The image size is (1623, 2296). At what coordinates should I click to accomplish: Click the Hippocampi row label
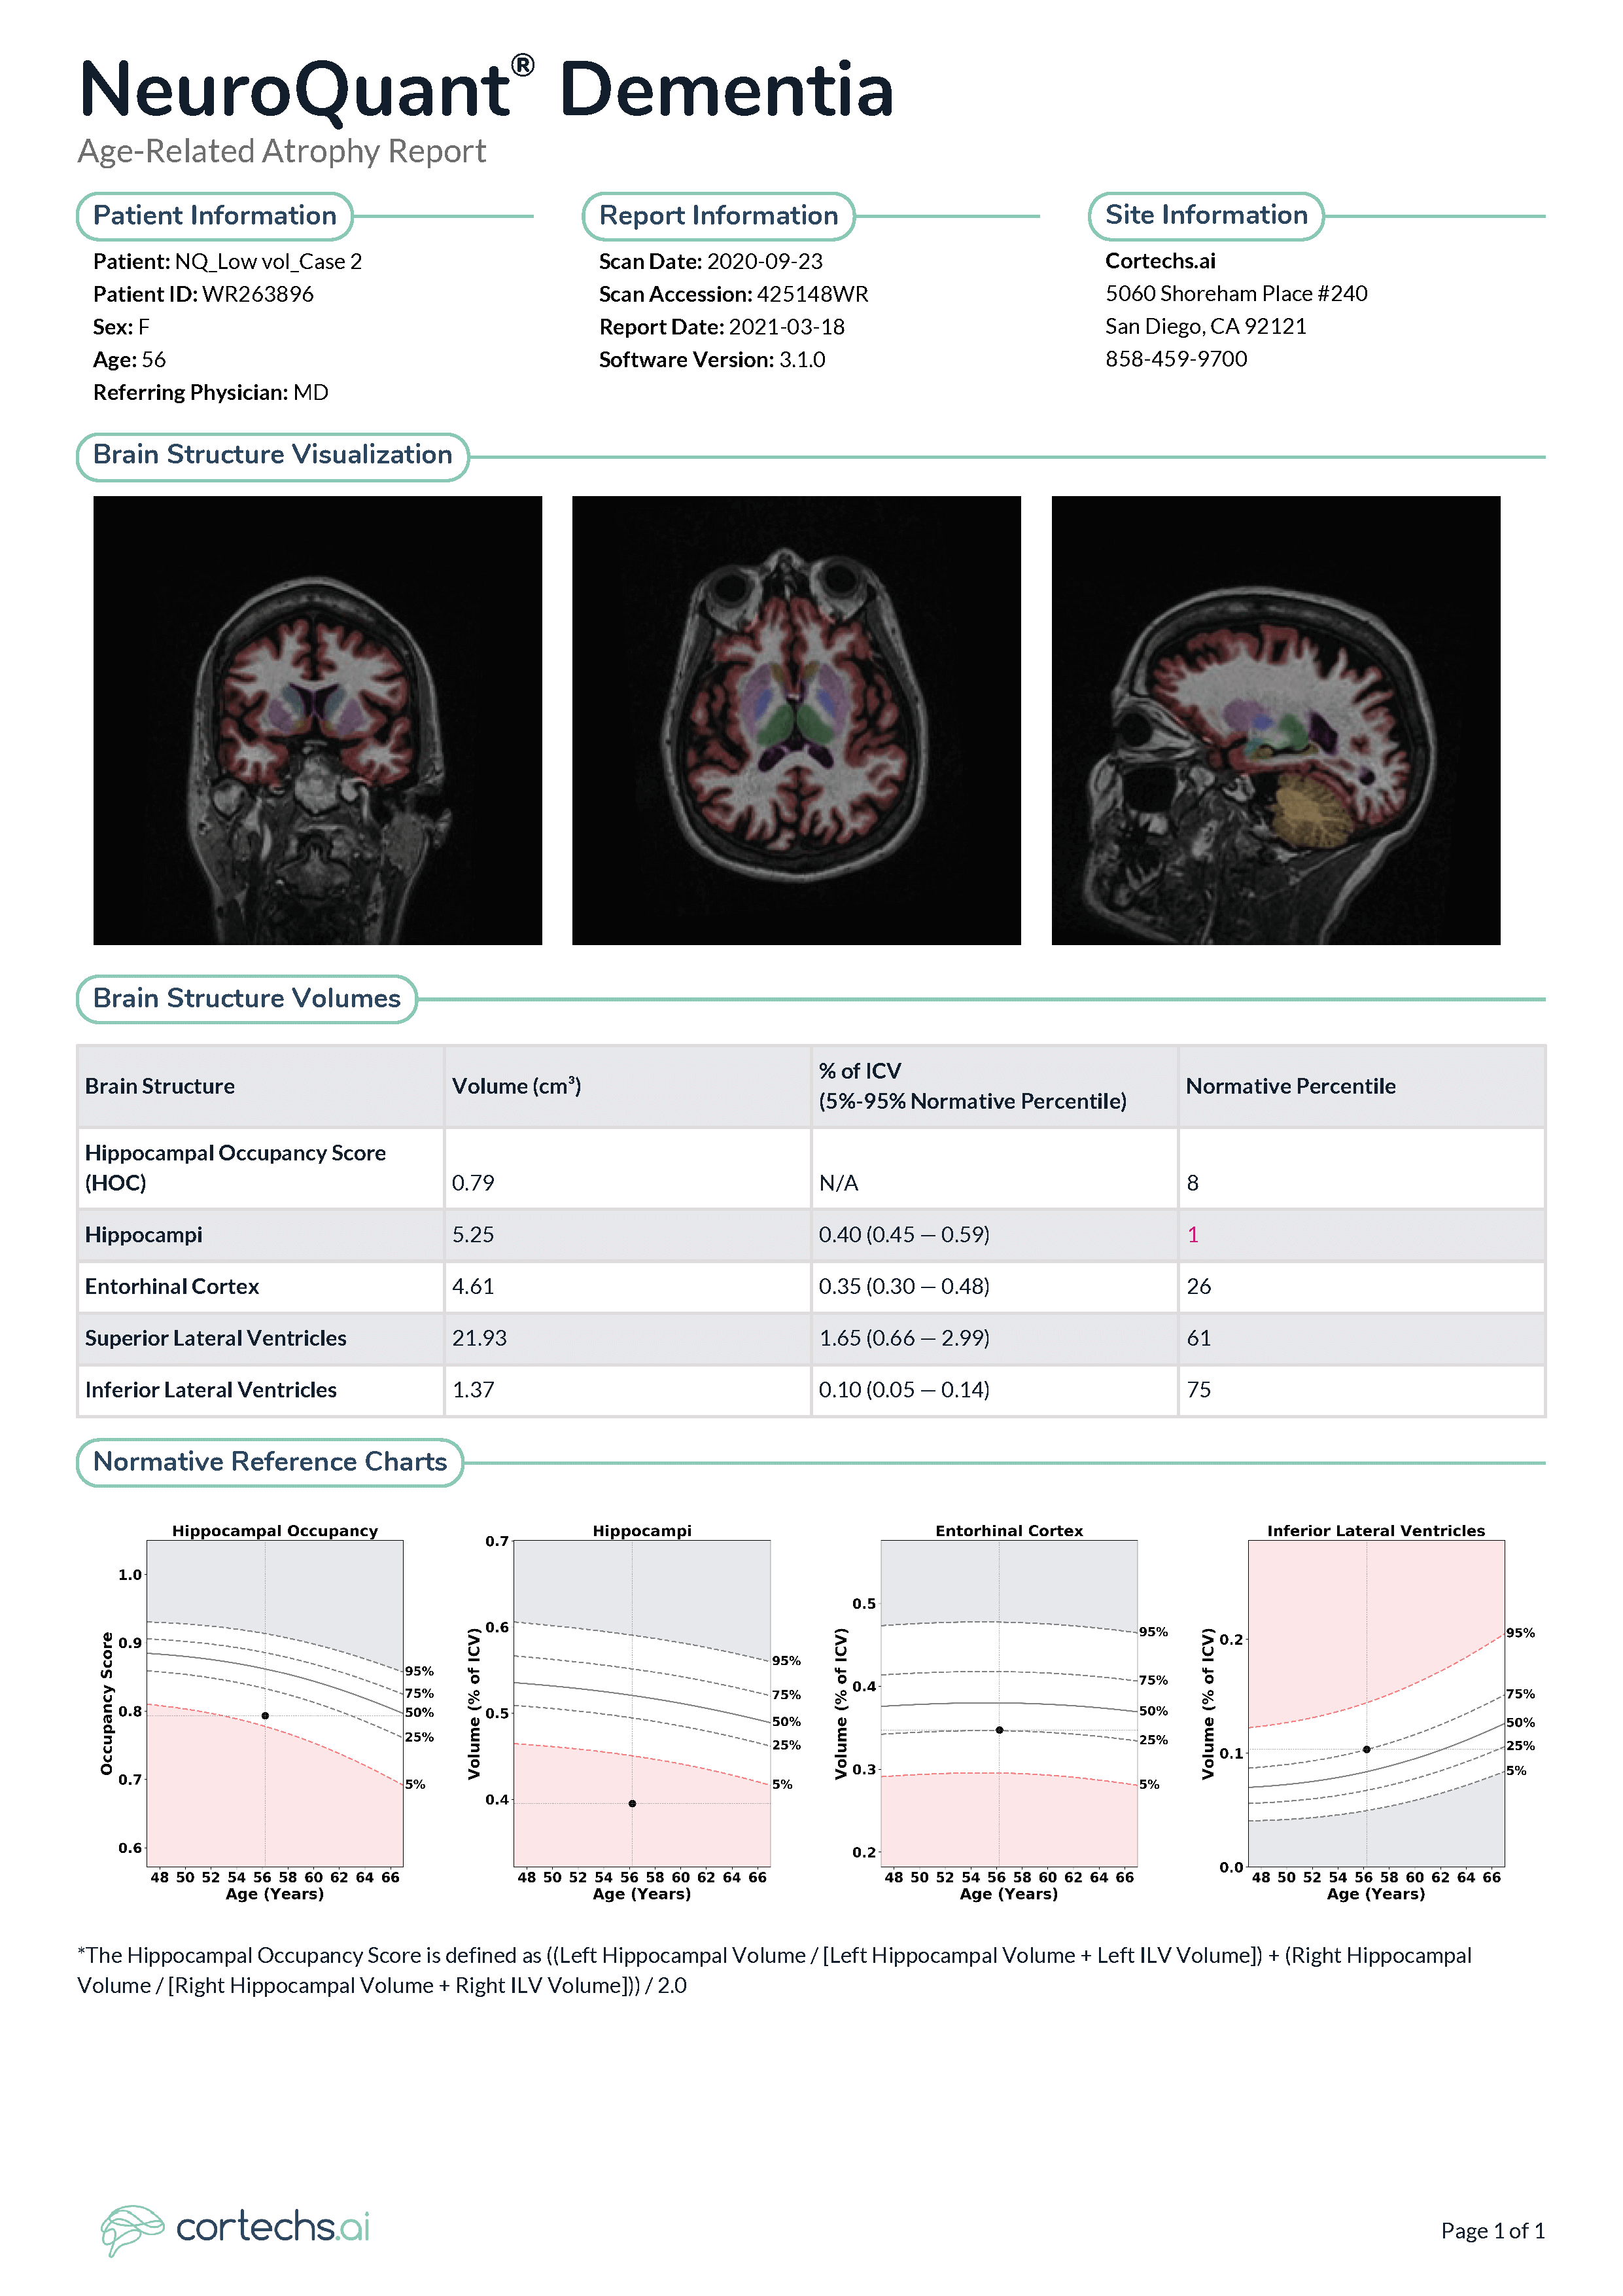143,1235
